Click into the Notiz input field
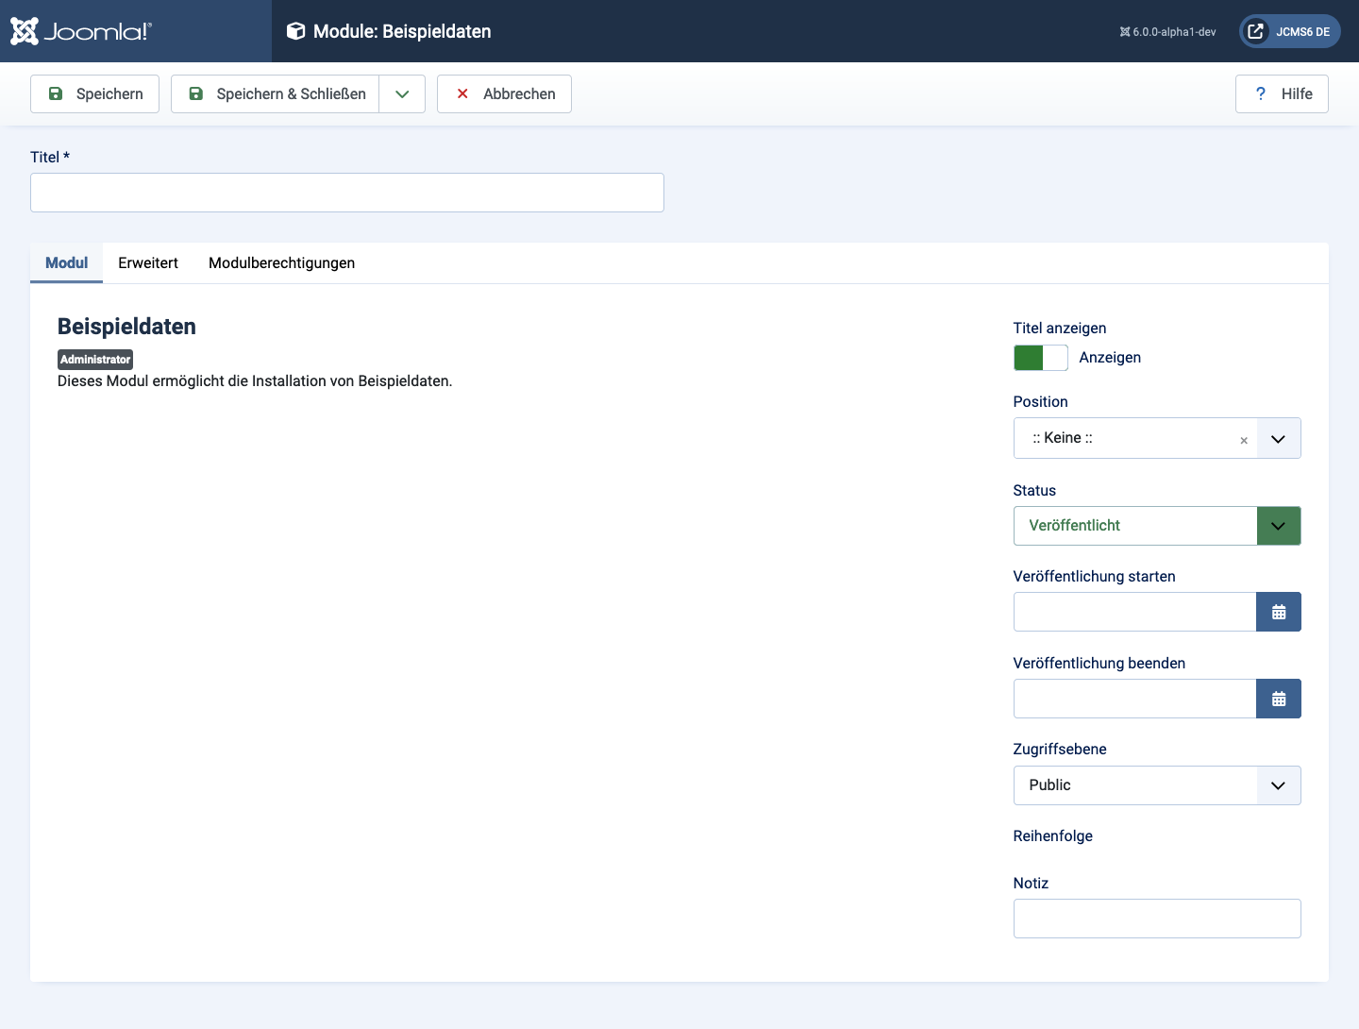 [x=1157, y=919]
